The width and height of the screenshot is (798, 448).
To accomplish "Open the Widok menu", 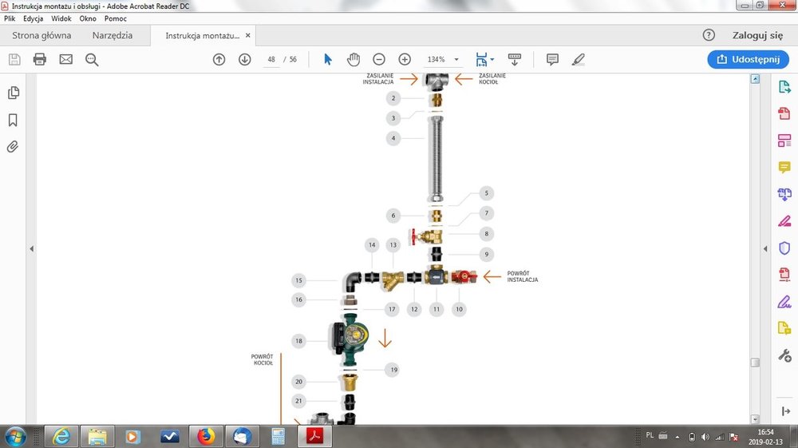I will tap(61, 18).
